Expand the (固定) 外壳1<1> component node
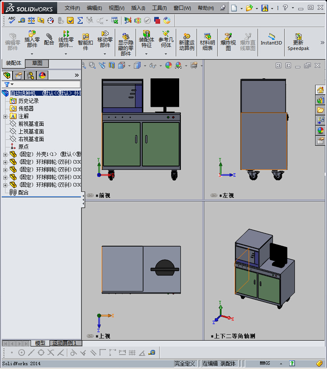The image size is (327, 369). pyautogui.click(x=5, y=155)
